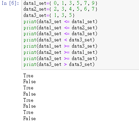This screenshot has width=139, height=125.
Task: Click print(data3_set < data3_set) line
Action: pyautogui.click(x=59, y=40)
